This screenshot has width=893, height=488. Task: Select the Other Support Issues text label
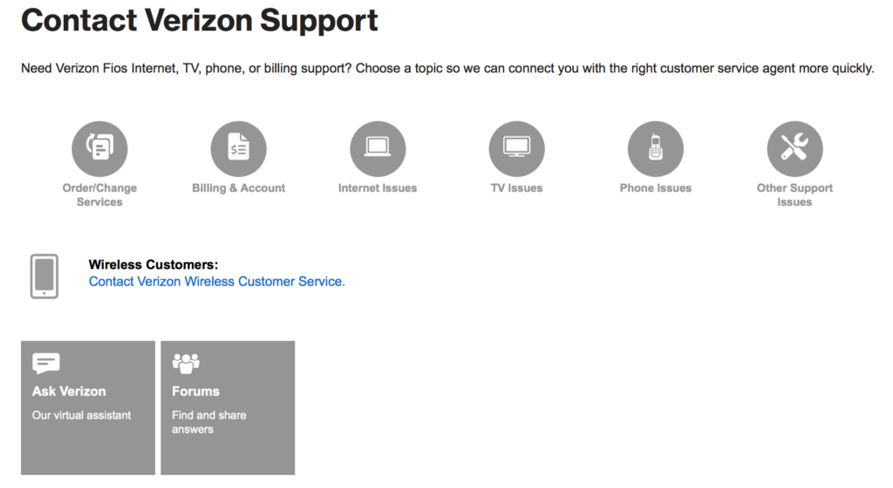794,195
